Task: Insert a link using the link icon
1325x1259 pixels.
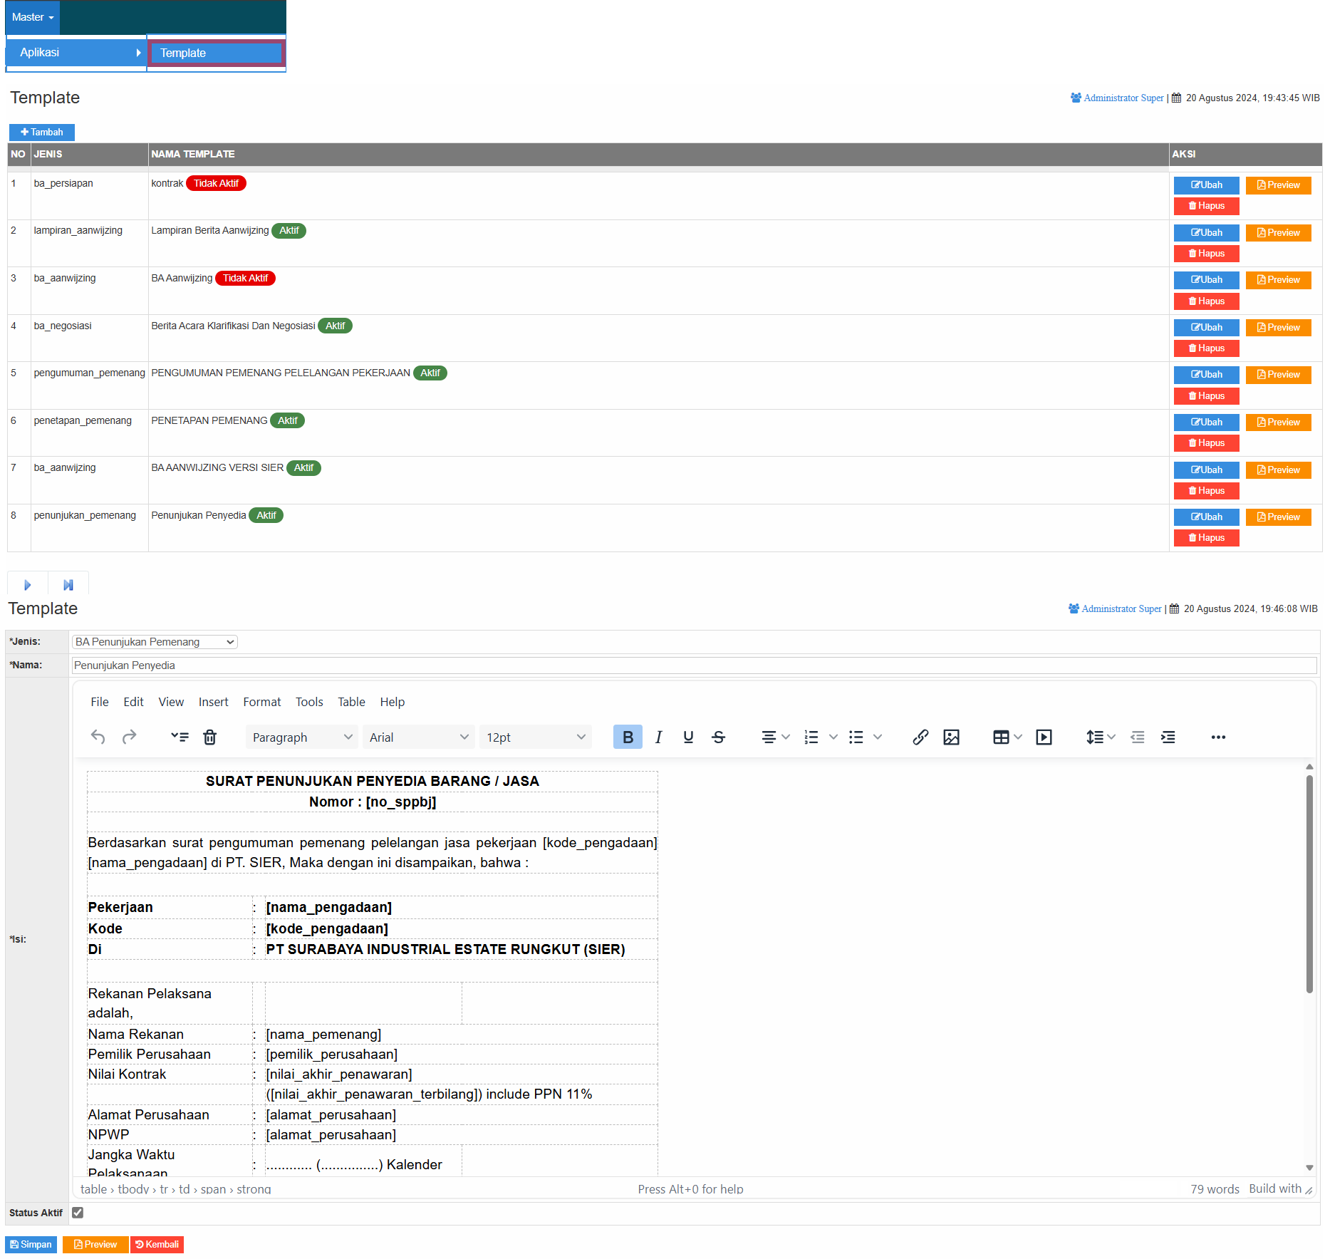Action: point(920,737)
